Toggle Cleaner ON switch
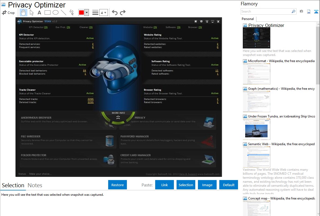This screenshot has height=216, width=320. 91,27
